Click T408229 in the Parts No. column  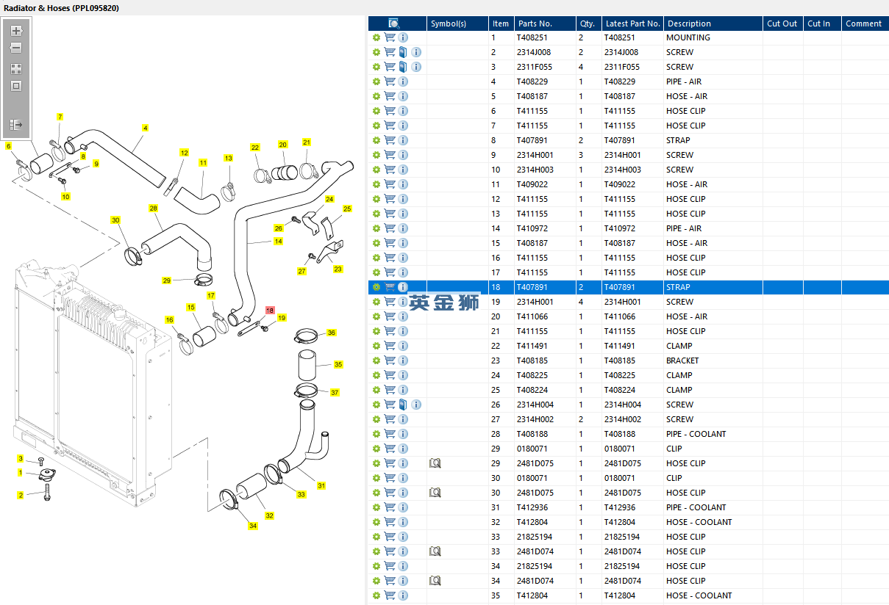532,81
